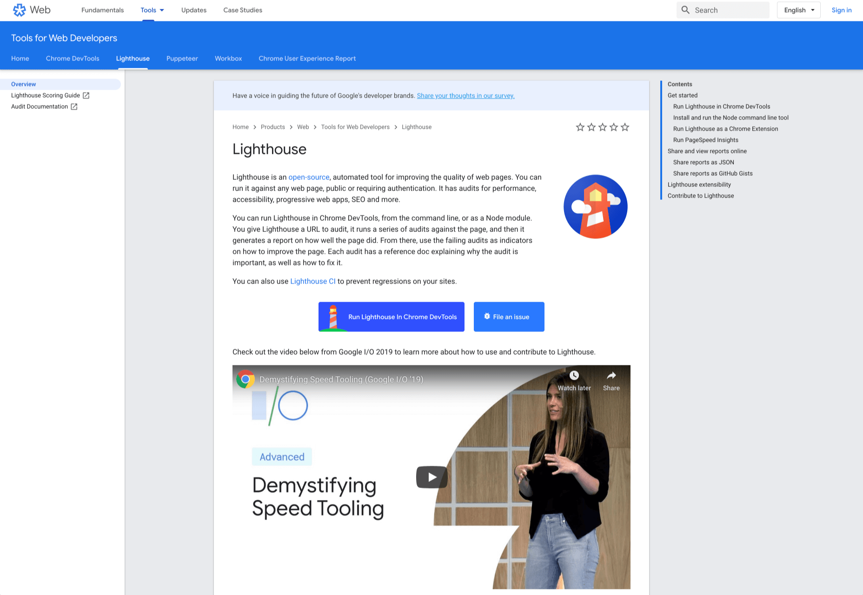Click Run Lighthouse In Chrome DevTools button
This screenshot has width=863, height=595.
coord(391,317)
